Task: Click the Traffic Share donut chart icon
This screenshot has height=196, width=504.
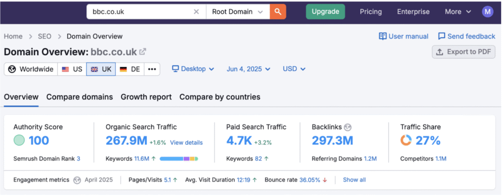Action: [x=406, y=140]
